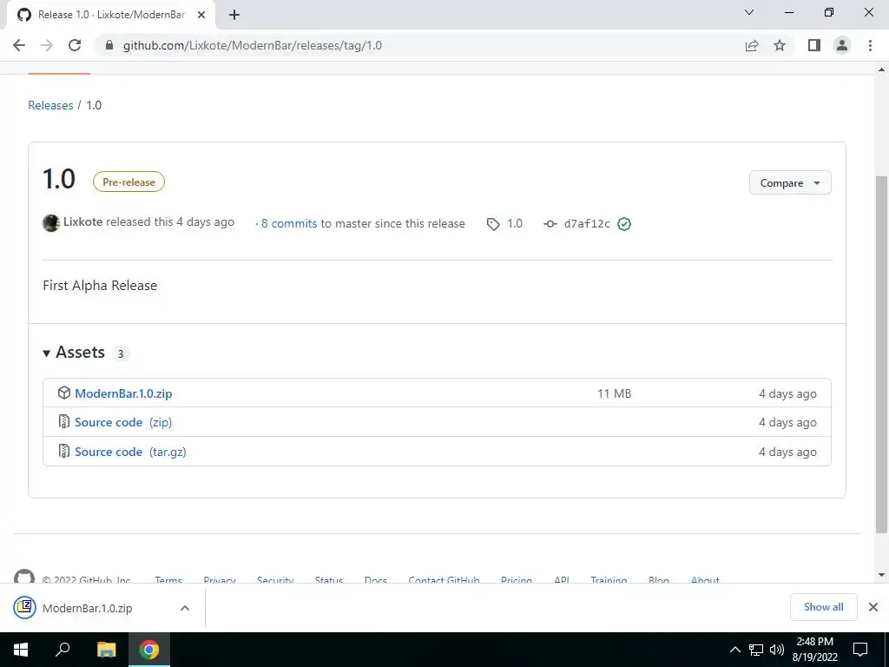
Task: Show hidden system tray icons
Action: coord(734,650)
